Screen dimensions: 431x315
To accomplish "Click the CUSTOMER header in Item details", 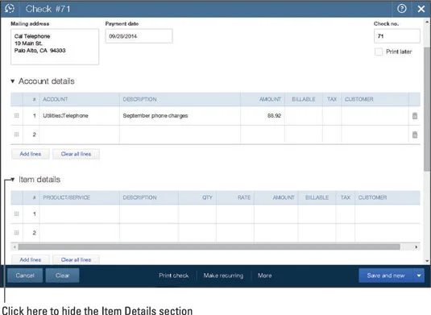I will pos(372,197).
